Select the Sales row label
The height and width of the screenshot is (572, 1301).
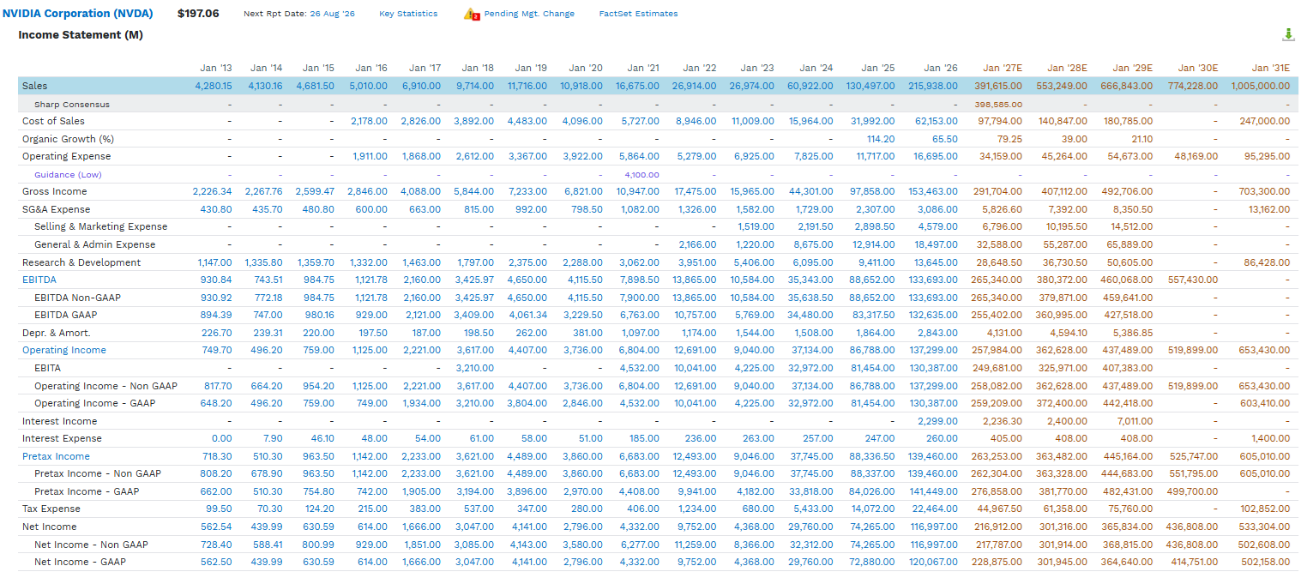35,86
